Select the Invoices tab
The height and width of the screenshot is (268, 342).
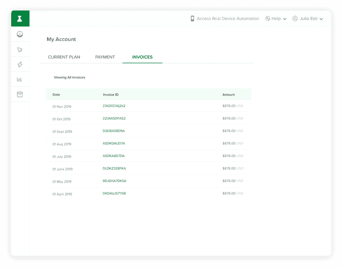point(142,57)
